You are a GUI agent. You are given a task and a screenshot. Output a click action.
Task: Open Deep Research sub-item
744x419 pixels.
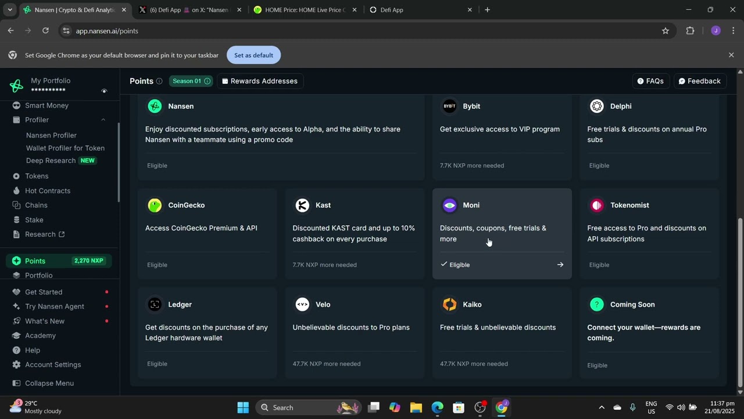51,161
